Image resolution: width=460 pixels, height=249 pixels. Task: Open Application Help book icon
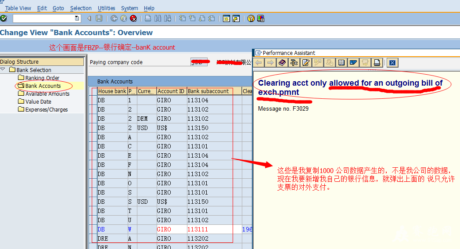282,62
